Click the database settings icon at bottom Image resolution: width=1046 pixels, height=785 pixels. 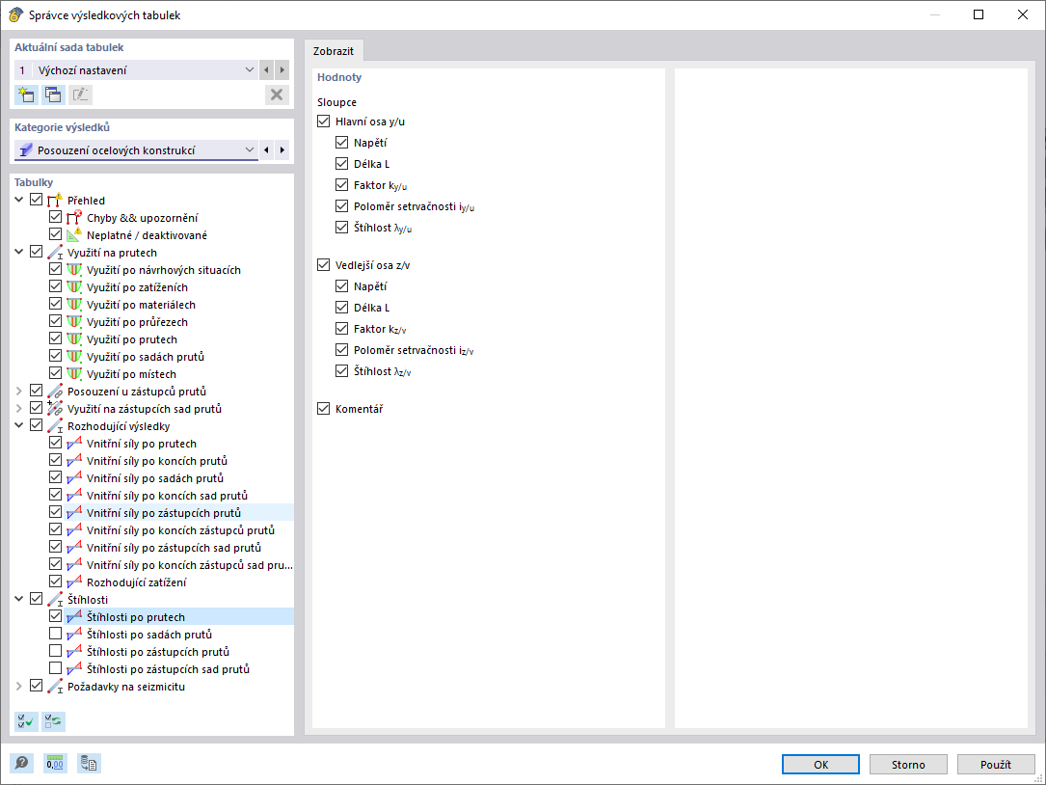point(89,763)
